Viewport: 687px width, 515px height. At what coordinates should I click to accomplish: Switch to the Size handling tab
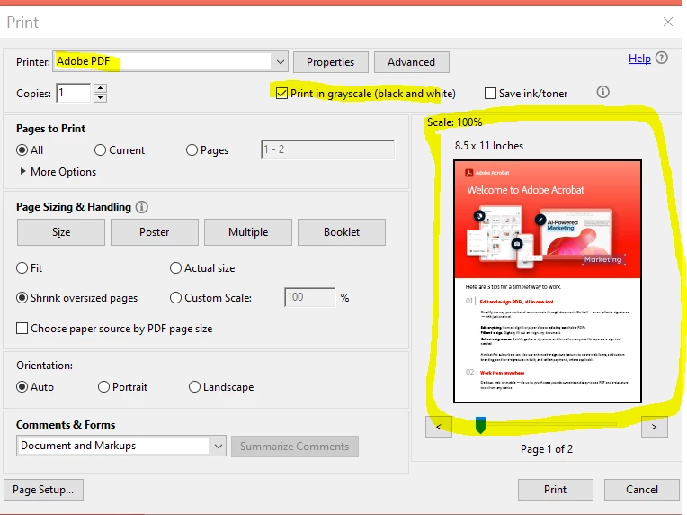tap(61, 232)
